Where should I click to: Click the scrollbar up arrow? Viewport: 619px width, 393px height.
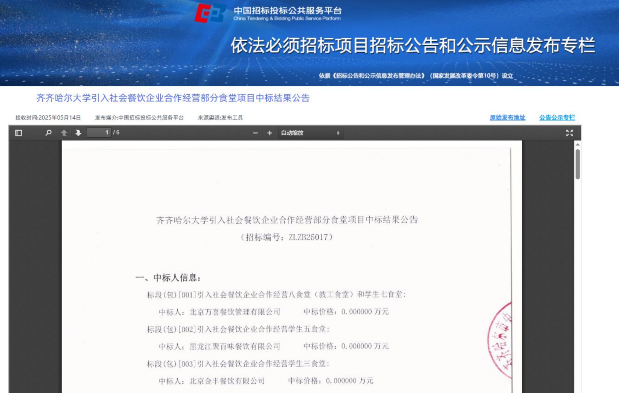click(x=577, y=145)
